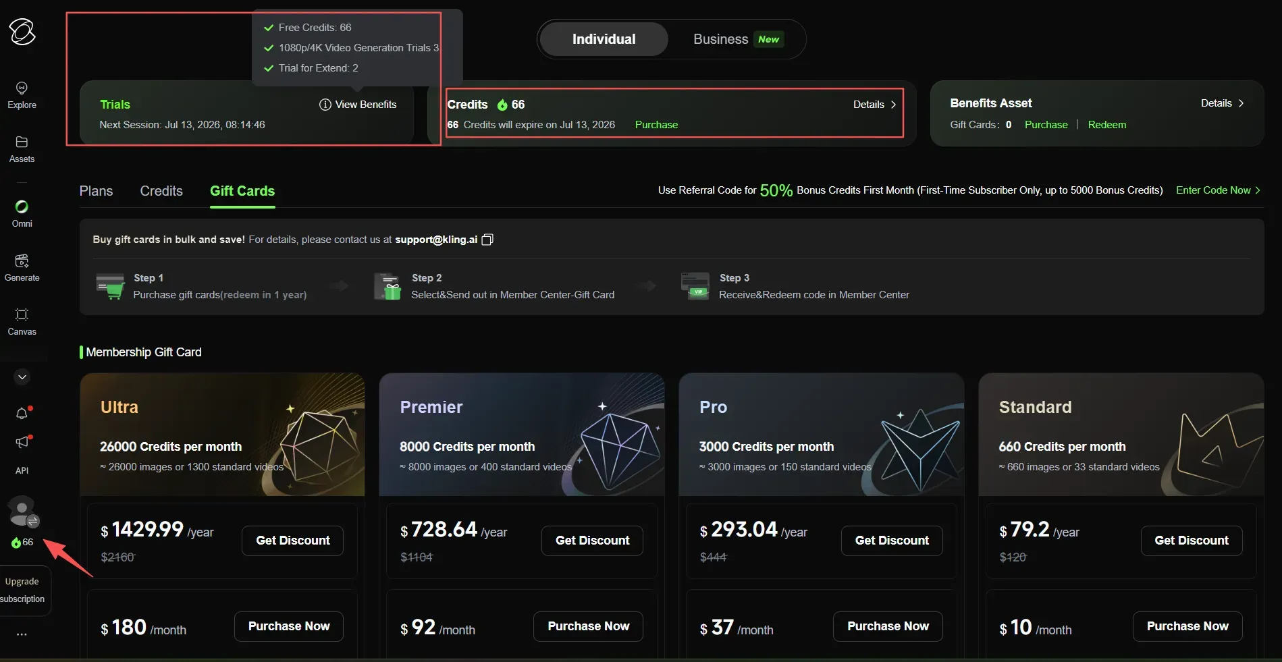Click Upgrade subscription button

click(x=22, y=590)
